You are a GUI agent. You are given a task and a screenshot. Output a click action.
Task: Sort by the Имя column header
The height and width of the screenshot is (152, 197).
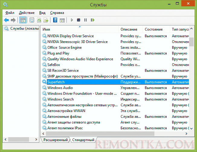point(80,29)
